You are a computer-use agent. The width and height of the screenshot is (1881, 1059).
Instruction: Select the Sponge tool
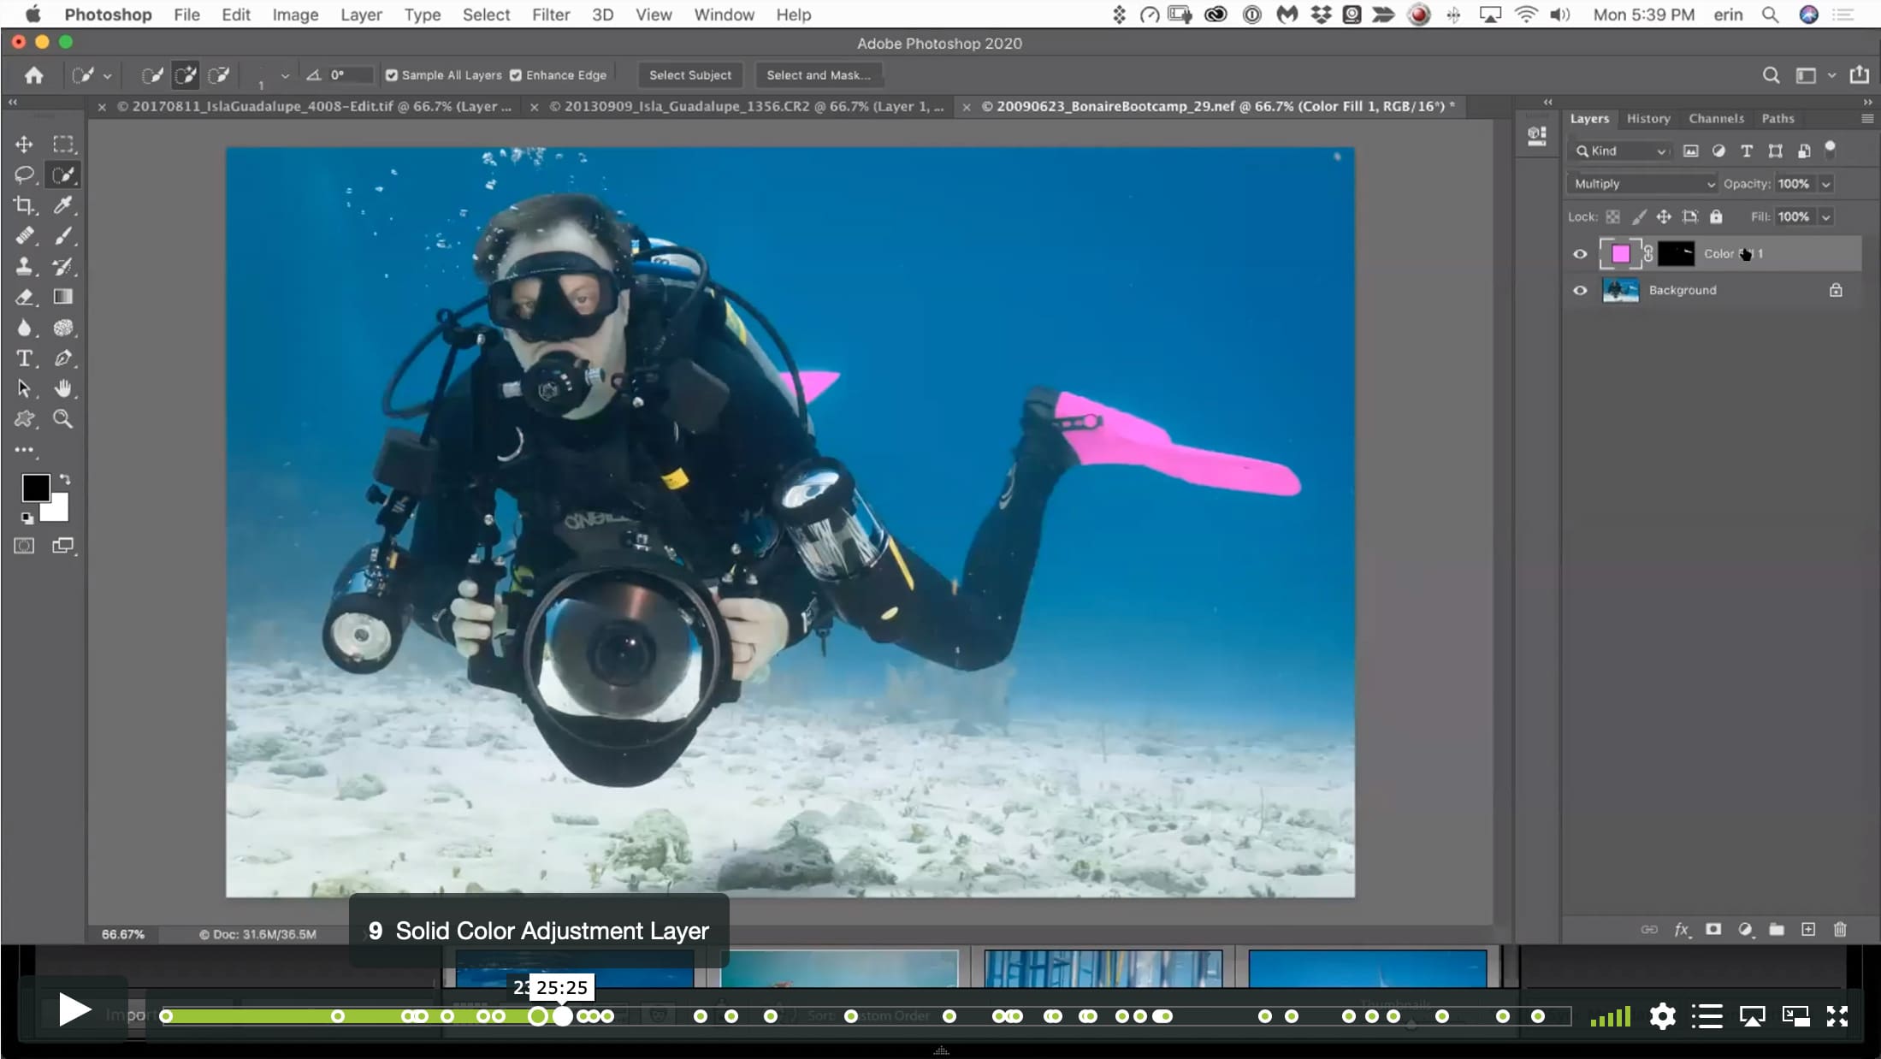(x=63, y=328)
